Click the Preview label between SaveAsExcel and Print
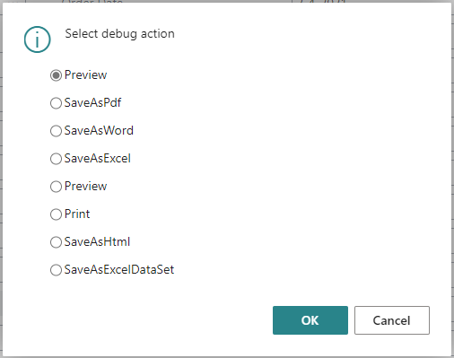454x358 pixels. pos(85,186)
